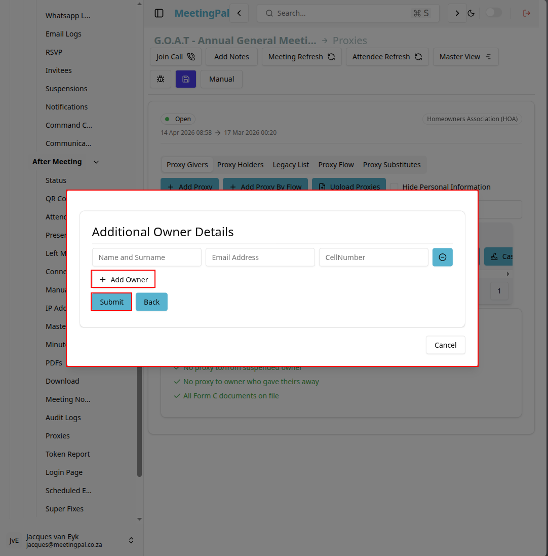Open Whatsapp L... in the sidebar
The width and height of the screenshot is (548, 556).
tap(68, 16)
